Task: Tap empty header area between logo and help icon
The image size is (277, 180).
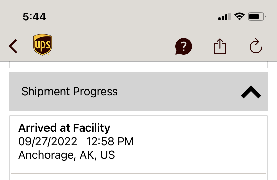Action: [114, 46]
